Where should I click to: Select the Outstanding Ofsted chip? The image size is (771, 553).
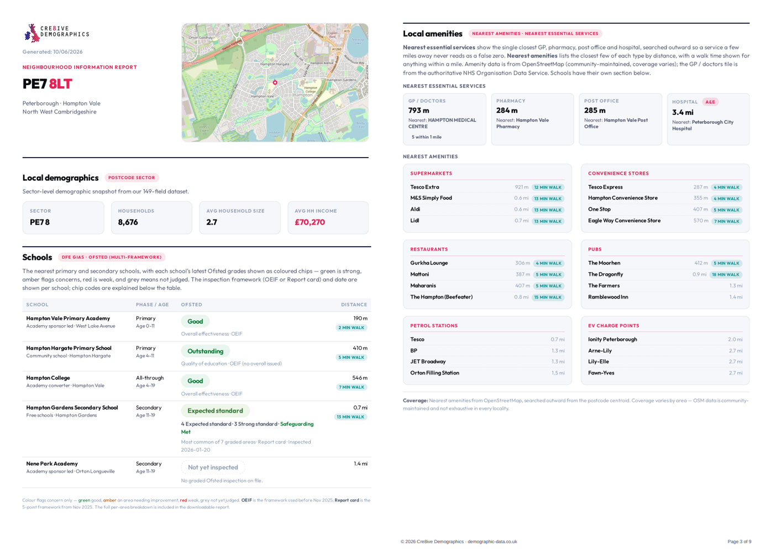(x=205, y=351)
